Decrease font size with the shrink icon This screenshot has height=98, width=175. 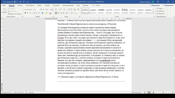pos(44,10)
